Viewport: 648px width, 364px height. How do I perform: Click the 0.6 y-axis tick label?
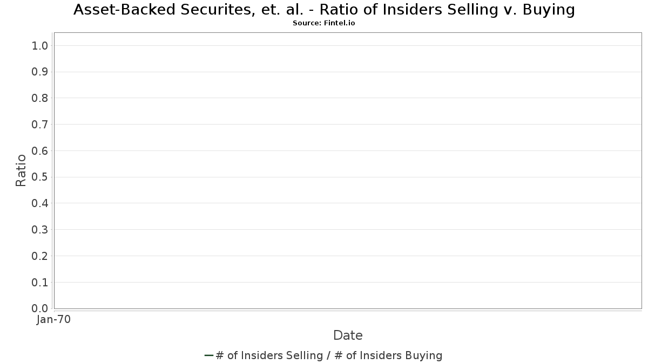[x=40, y=151]
